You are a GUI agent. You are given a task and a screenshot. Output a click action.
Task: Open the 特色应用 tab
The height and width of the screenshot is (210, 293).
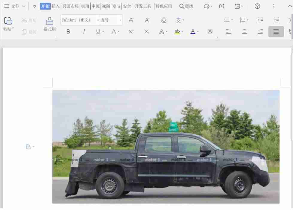(x=164, y=6)
